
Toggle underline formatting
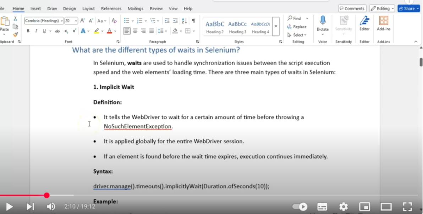44,31
